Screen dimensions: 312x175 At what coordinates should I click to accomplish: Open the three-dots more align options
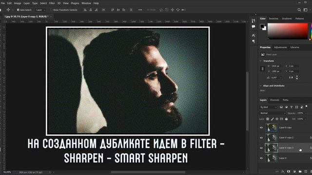(x=140, y=10)
